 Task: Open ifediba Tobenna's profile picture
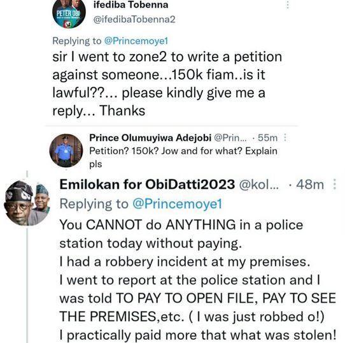[x=69, y=13]
